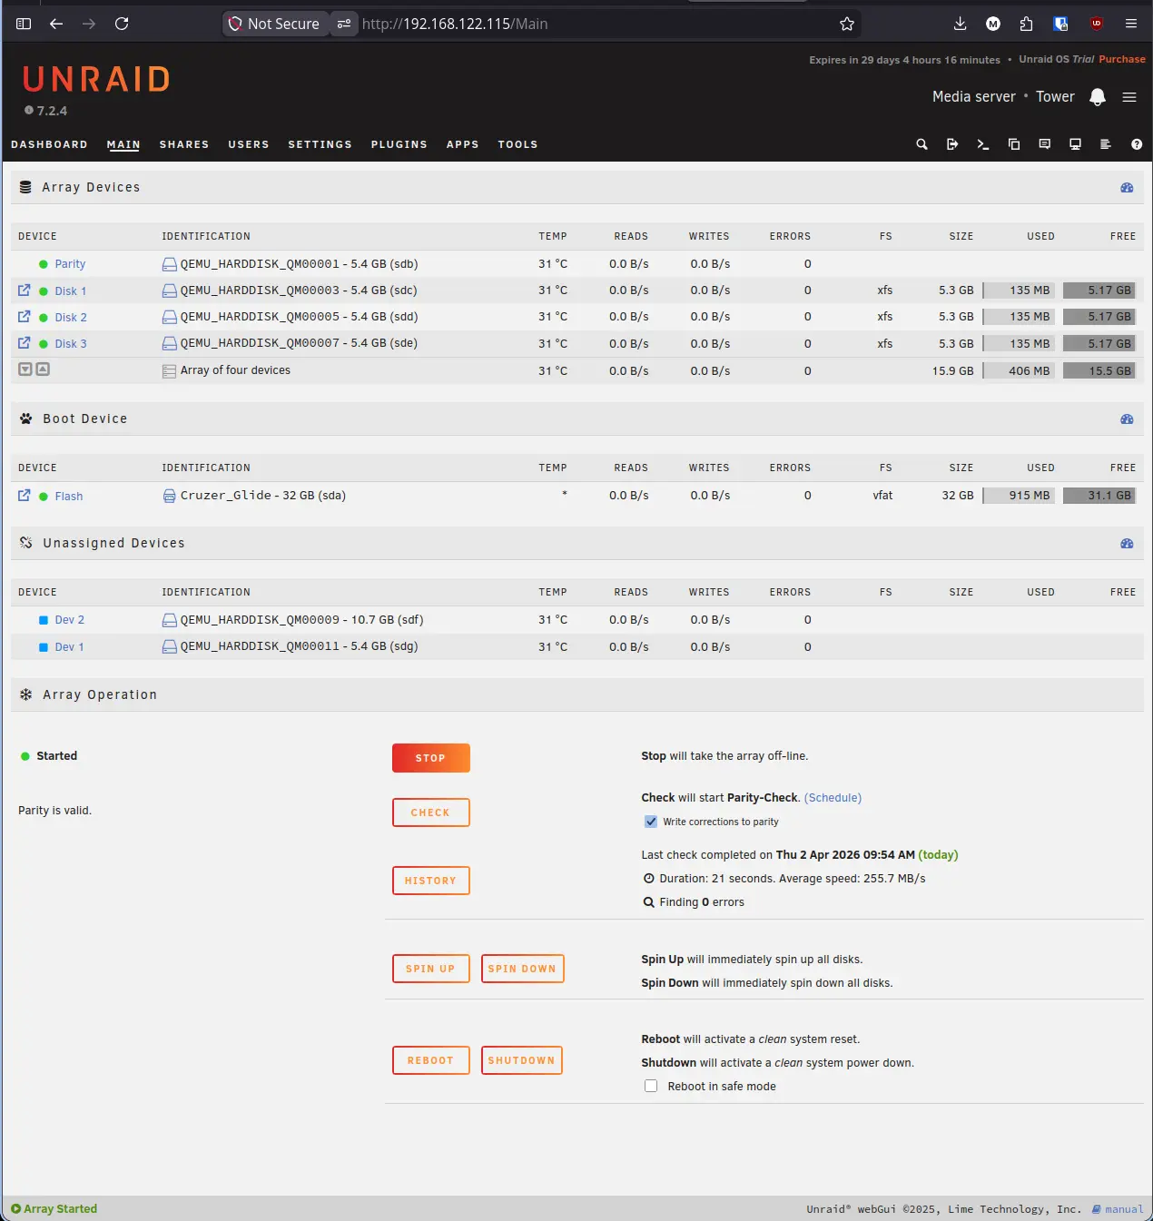Viewport: 1153px width, 1221px height.
Task: Open the search icon in Unraid toolbar
Action: point(921,144)
